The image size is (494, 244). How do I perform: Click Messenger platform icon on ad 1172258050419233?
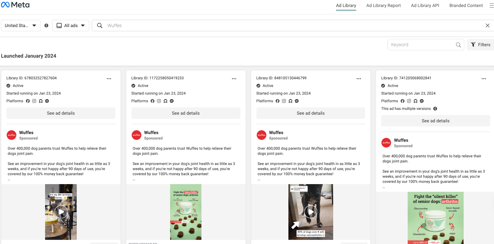coord(172,101)
